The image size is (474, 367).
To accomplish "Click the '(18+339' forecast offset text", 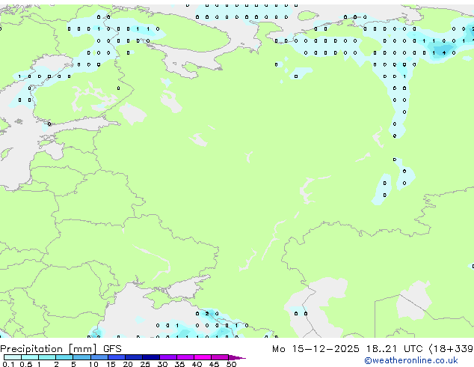I will 451,349.
